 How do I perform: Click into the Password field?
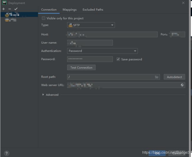90,59
